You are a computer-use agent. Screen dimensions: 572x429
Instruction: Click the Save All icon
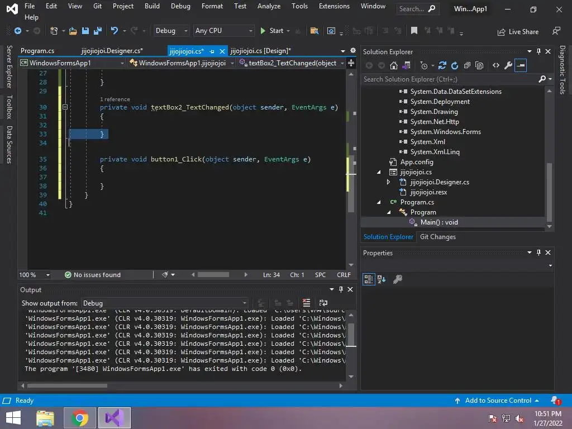point(98,31)
